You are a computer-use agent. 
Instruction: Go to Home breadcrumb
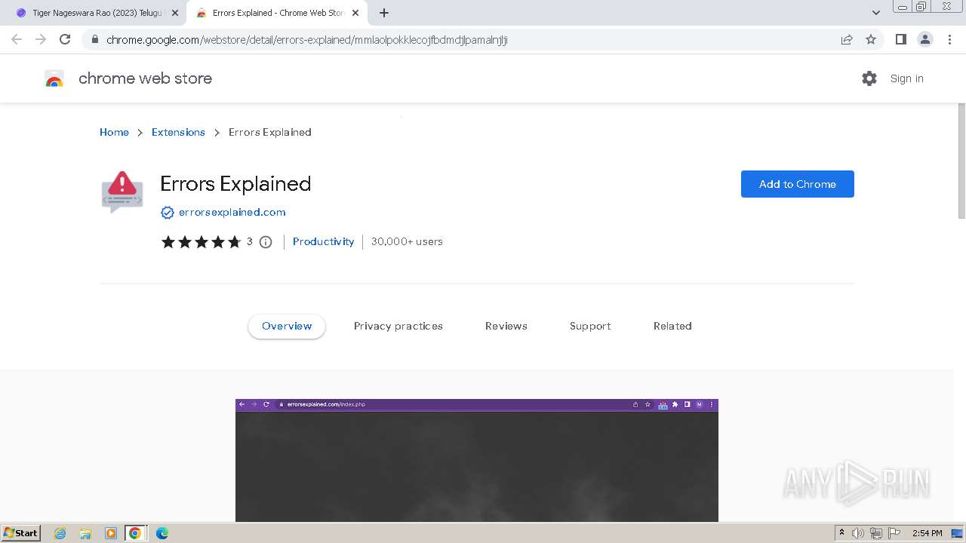pyautogui.click(x=114, y=132)
